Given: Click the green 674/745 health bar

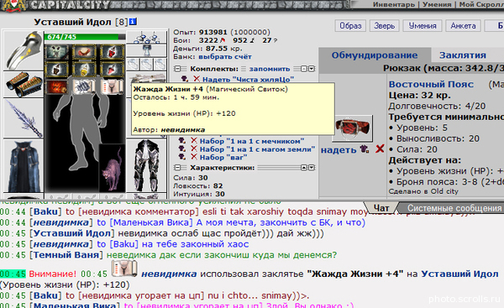Looking at the screenshot, I should [85, 37].
